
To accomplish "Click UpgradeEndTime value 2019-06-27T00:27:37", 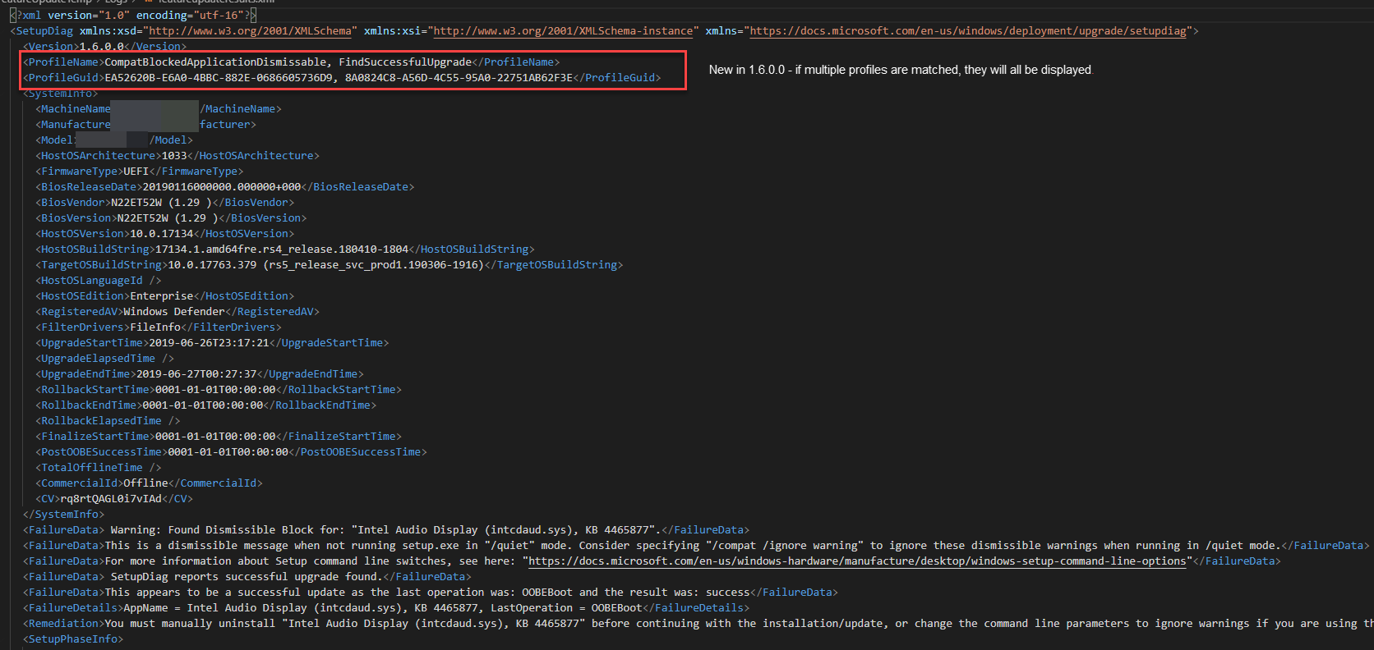I will pos(196,373).
